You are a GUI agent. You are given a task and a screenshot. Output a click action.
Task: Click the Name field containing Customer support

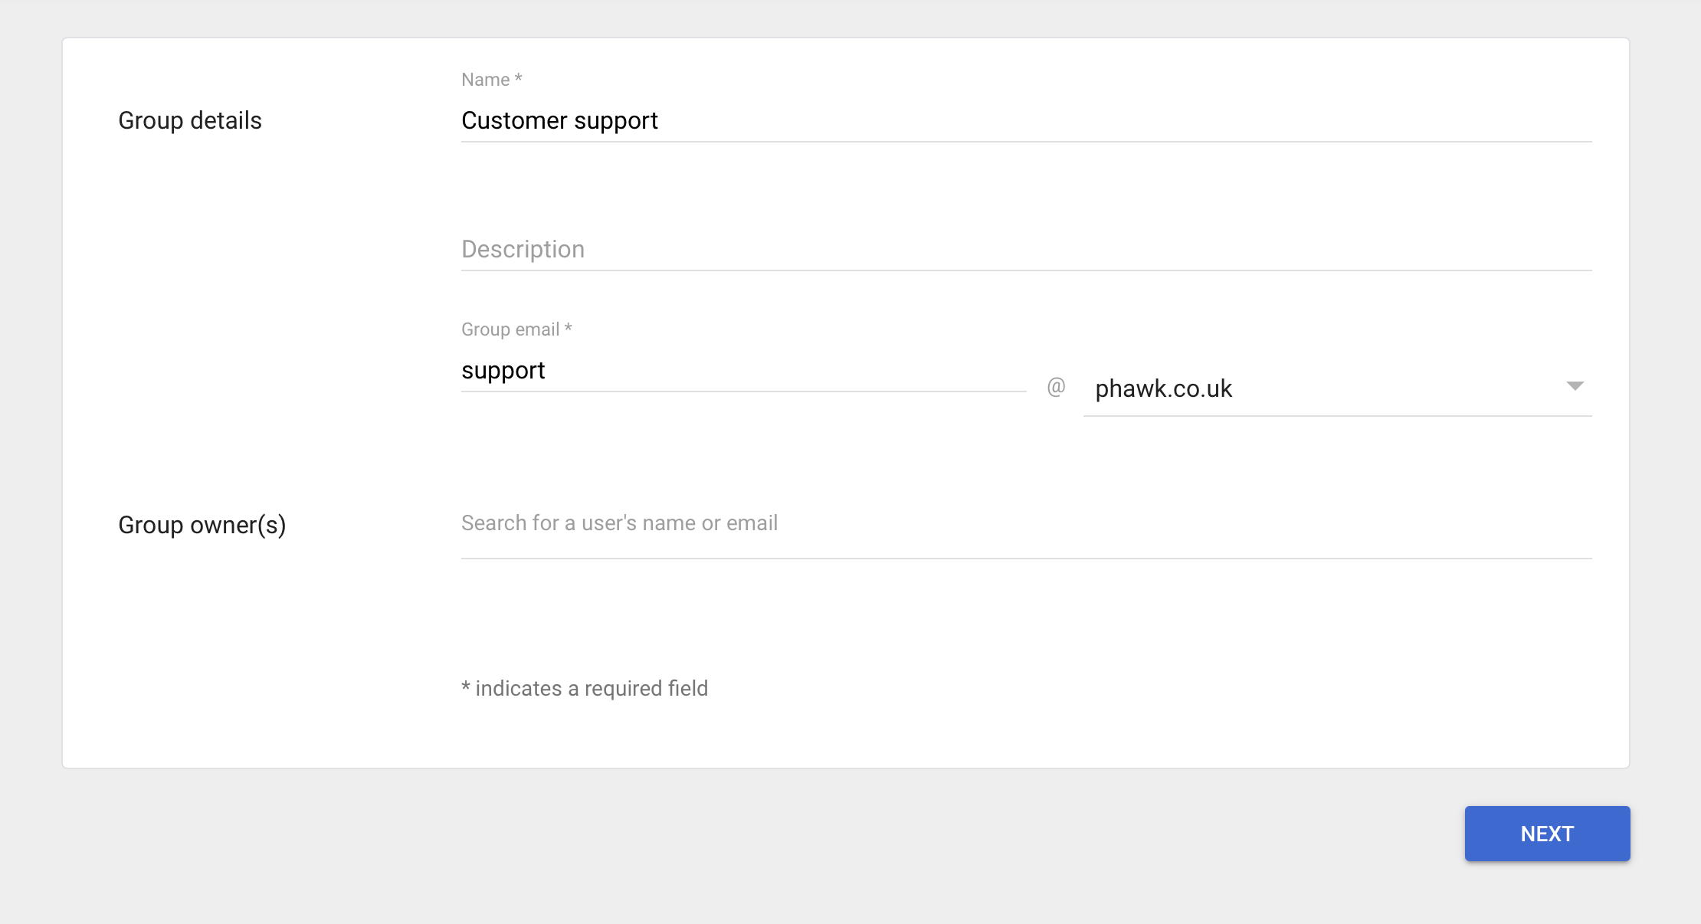tap(1026, 120)
